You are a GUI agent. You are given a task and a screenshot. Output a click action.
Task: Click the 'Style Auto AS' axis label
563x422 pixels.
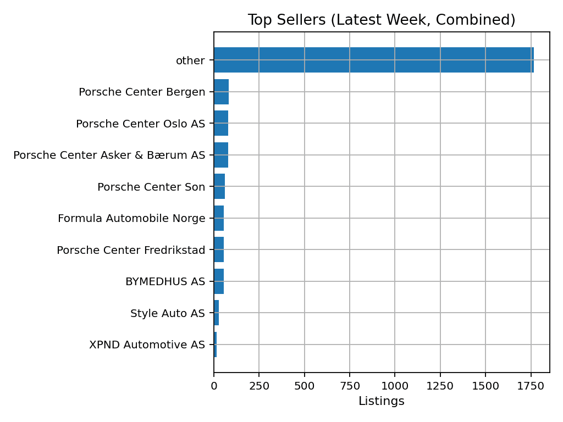pyautogui.click(x=168, y=313)
